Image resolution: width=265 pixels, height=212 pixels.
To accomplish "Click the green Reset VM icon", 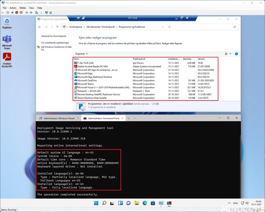I will click(x=31, y=12).
